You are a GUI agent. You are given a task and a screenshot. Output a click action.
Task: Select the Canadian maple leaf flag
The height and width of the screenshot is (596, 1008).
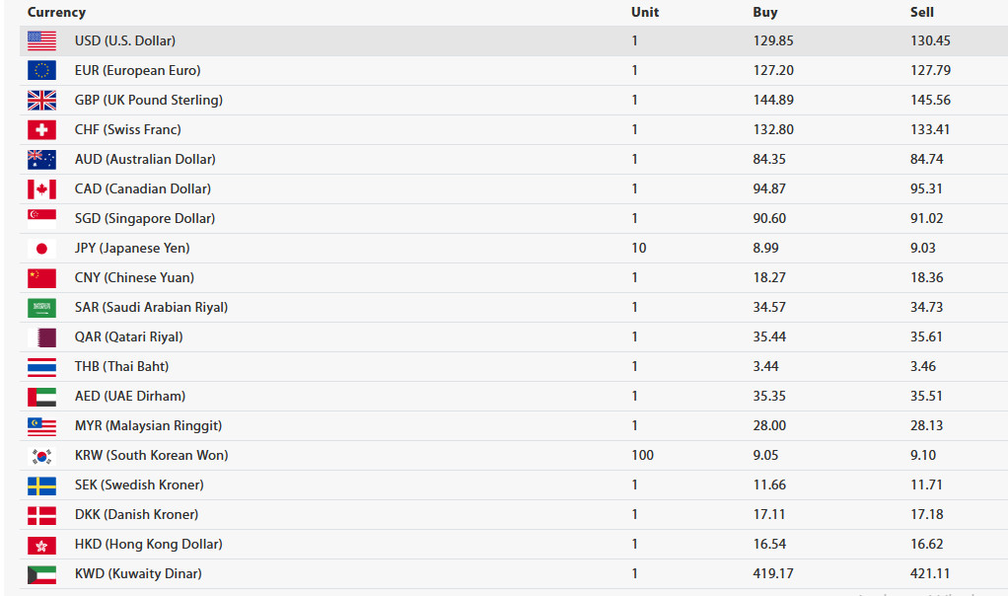click(x=41, y=189)
